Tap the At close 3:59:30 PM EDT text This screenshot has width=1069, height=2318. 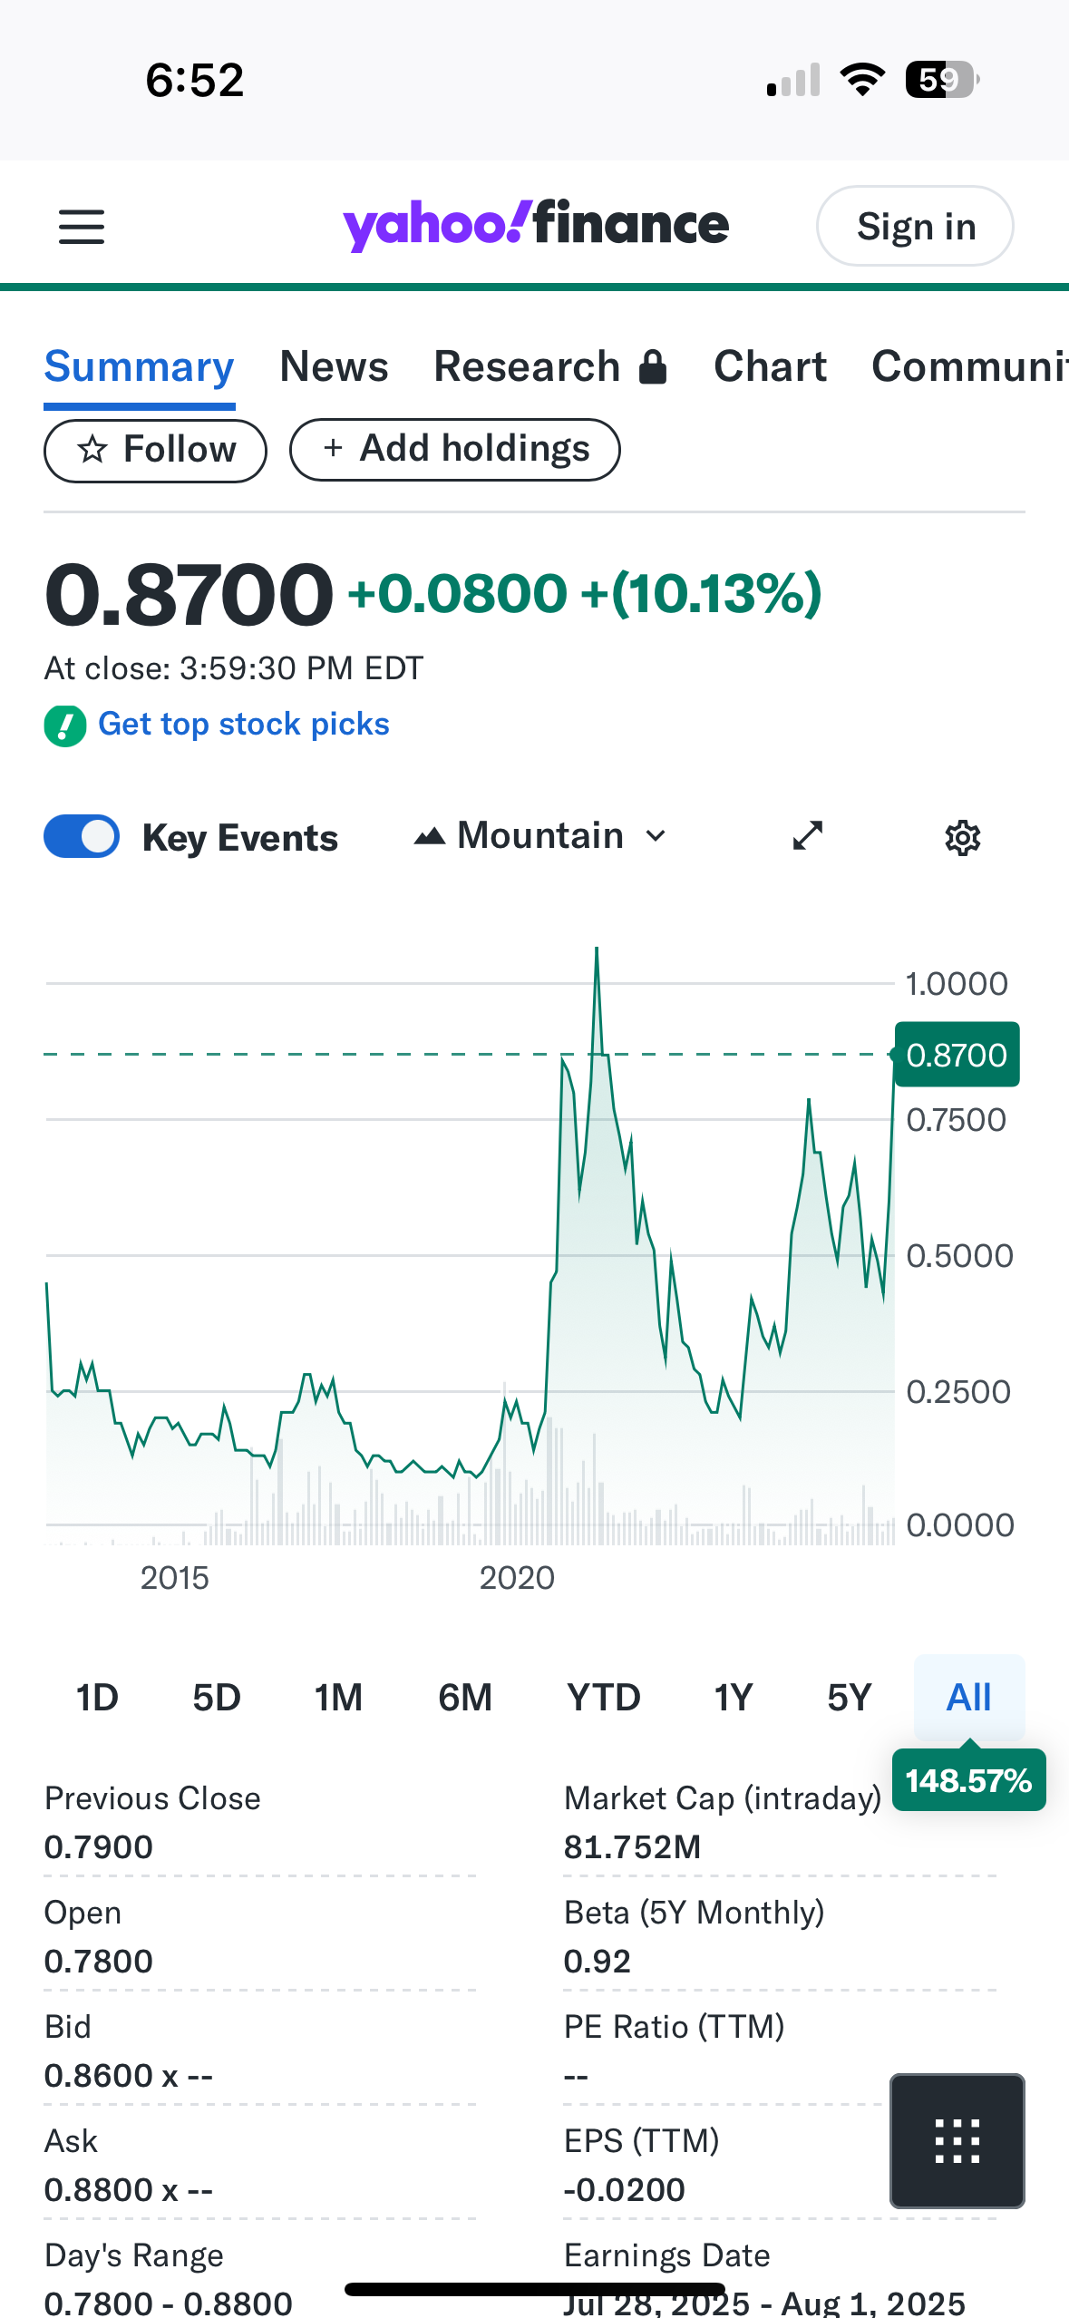coord(234,668)
